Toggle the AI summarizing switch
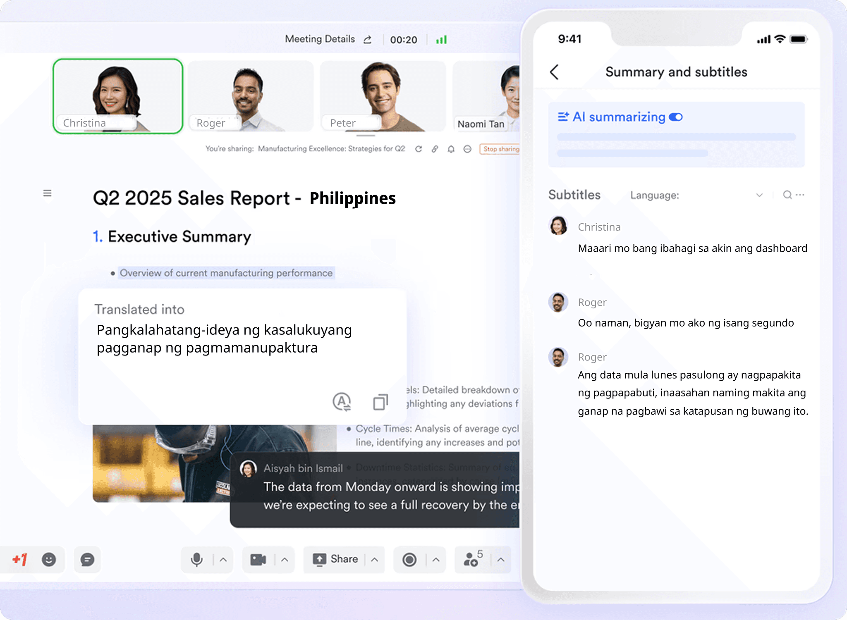 point(676,117)
